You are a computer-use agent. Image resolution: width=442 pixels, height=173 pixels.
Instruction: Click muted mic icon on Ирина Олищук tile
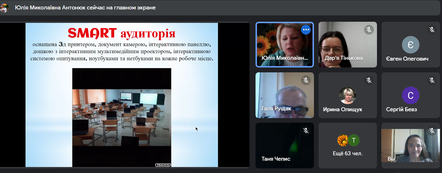(369, 80)
